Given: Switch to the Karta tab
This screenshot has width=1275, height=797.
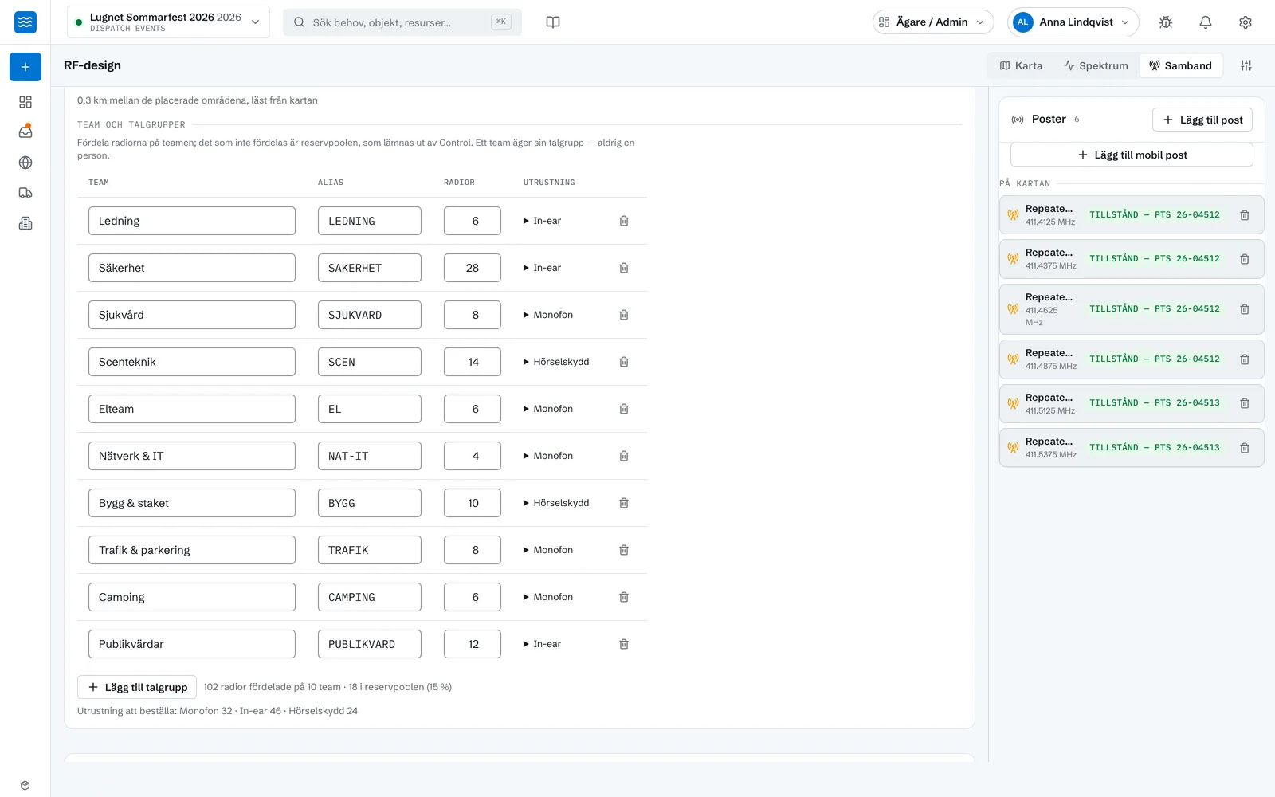Looking at the screenshot, I should (1021, 65).
